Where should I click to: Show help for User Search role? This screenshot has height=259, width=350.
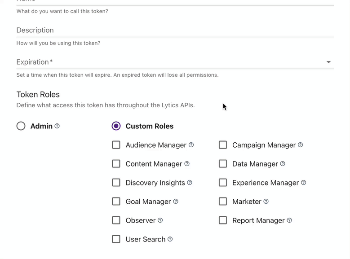click(x=170, y=239)
